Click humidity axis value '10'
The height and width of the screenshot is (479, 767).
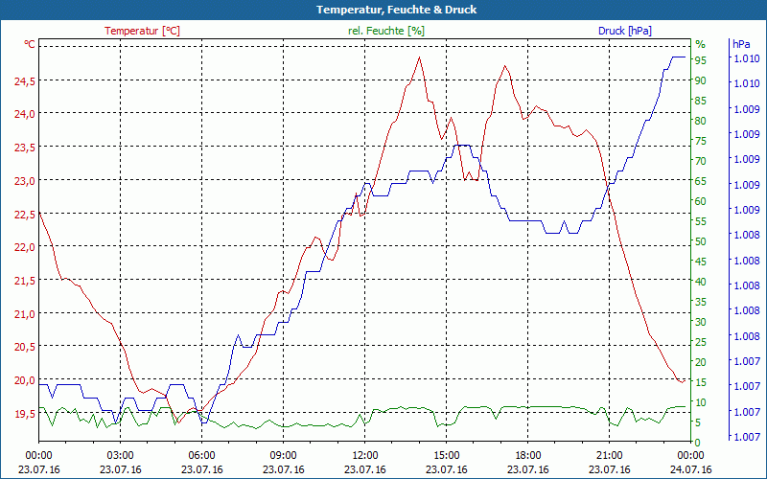(x=701, y=402)
